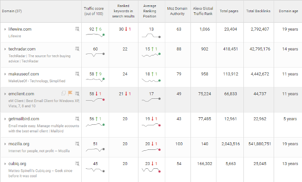Select the Matteo Spinelli's Cubiq.org description
Image resolution: width=302 pixels, height=182 pixels.
40,173
